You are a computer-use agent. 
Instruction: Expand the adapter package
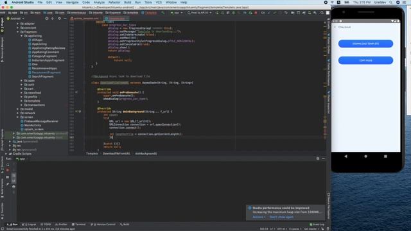tap(17, 24)
